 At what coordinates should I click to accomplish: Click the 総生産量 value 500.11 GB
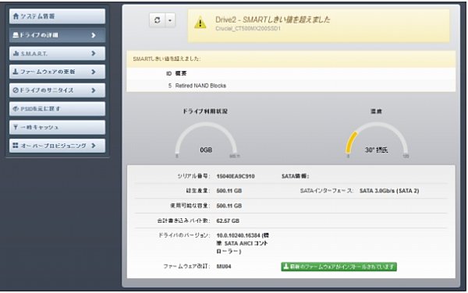(x=229, y=191)
